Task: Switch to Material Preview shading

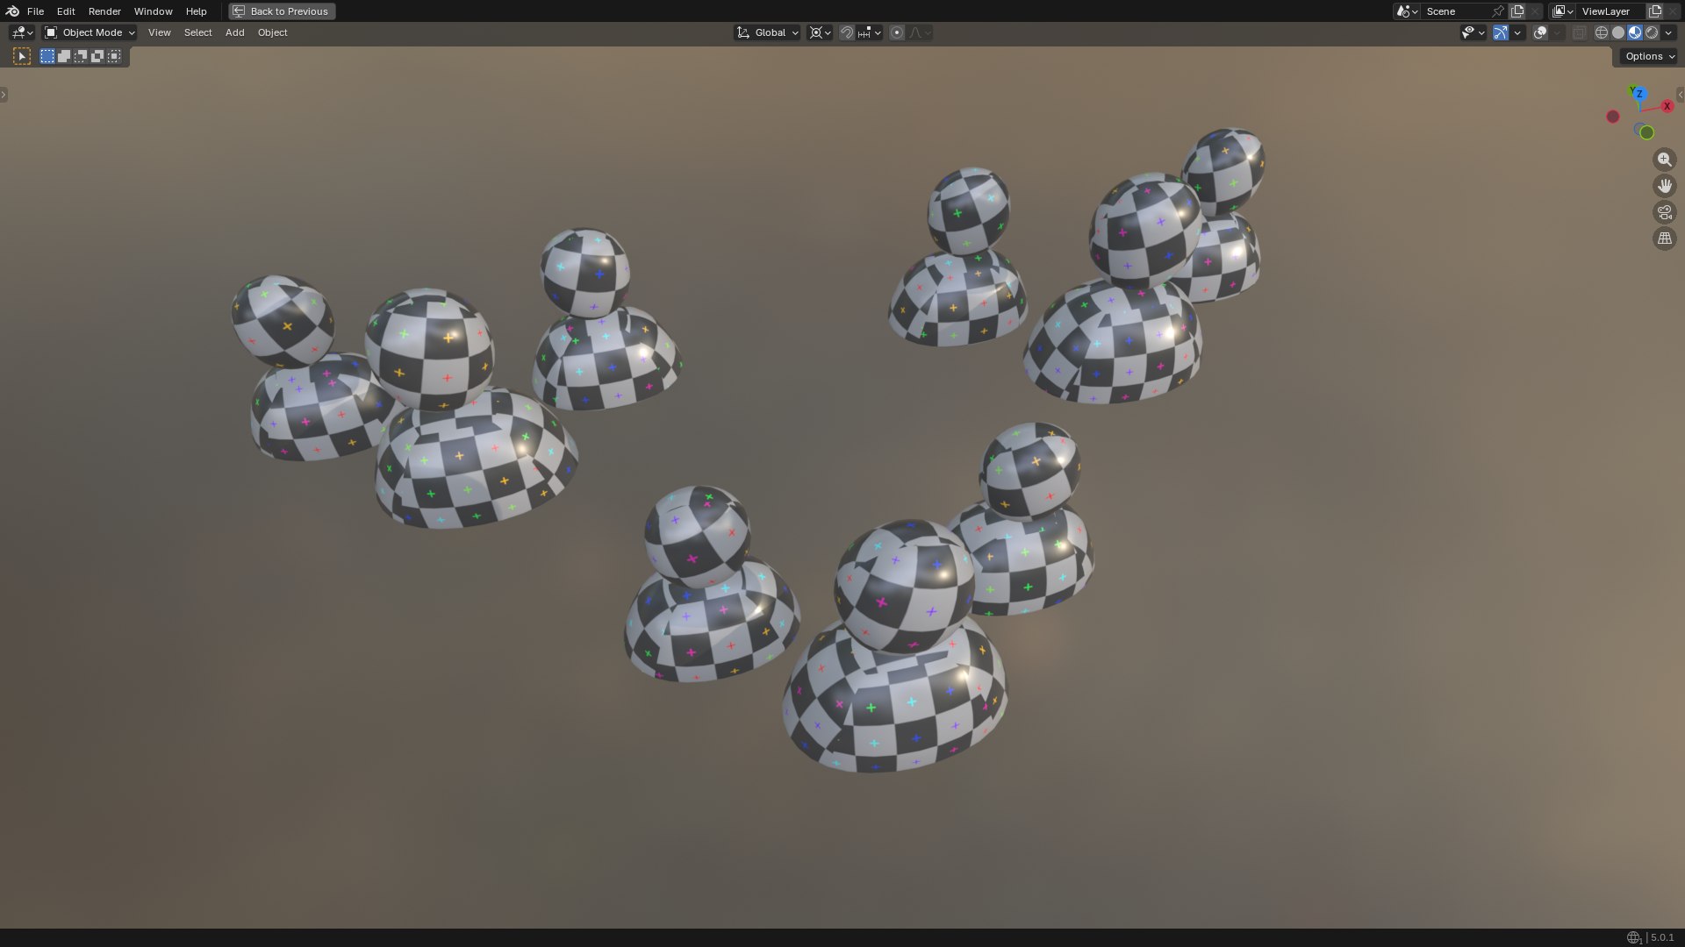Action: click(x=1635, y=32)
